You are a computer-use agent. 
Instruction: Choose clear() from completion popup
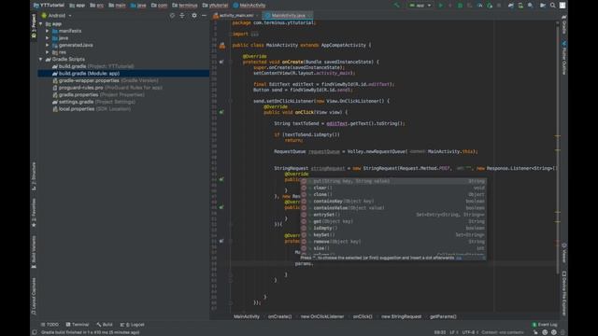click(392, 188)
